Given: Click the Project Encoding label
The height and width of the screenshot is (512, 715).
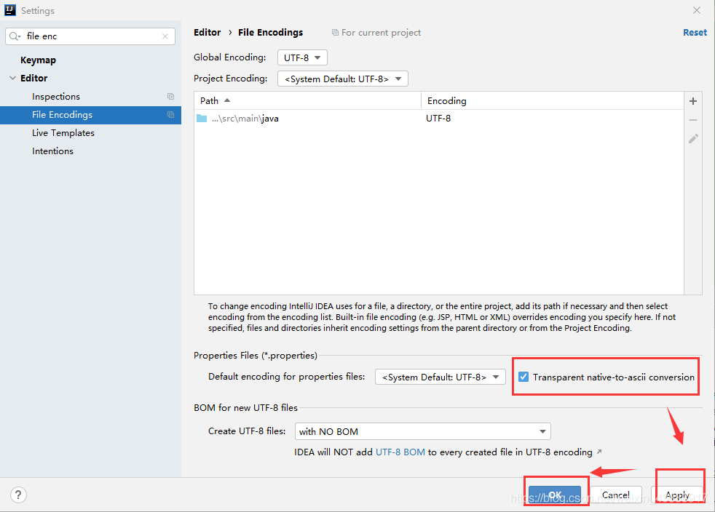Looking at the screenshot, I should [230, 79].
